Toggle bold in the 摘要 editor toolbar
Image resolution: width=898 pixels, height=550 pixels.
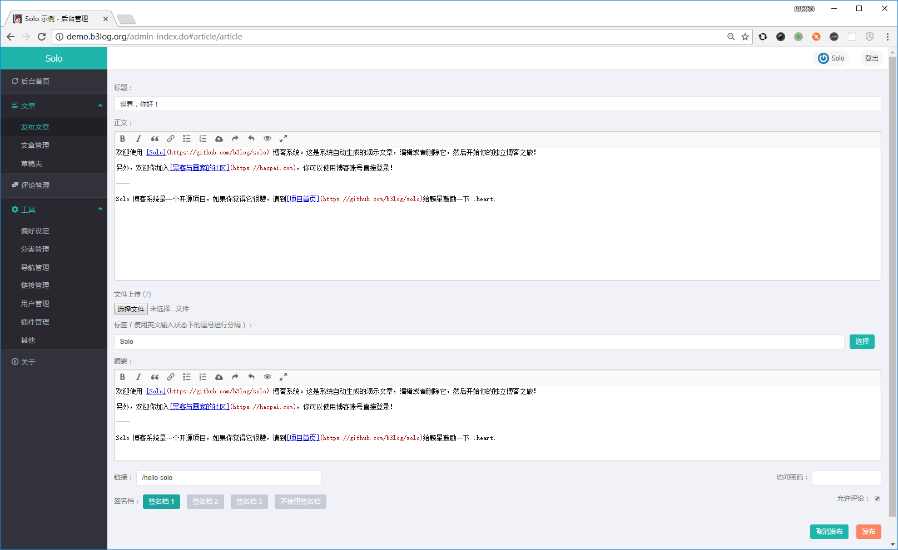pyautogui.click(x=122, y=377)
